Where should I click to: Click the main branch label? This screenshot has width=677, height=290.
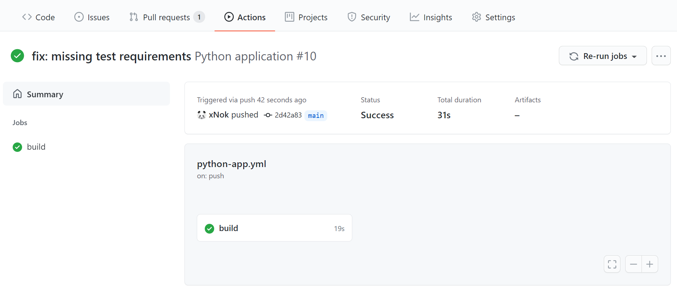pyautogui.click(x=316, y=115)
